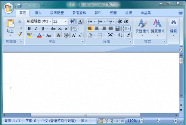
Task: Switch to the 插入 tab
Action: 38,13
